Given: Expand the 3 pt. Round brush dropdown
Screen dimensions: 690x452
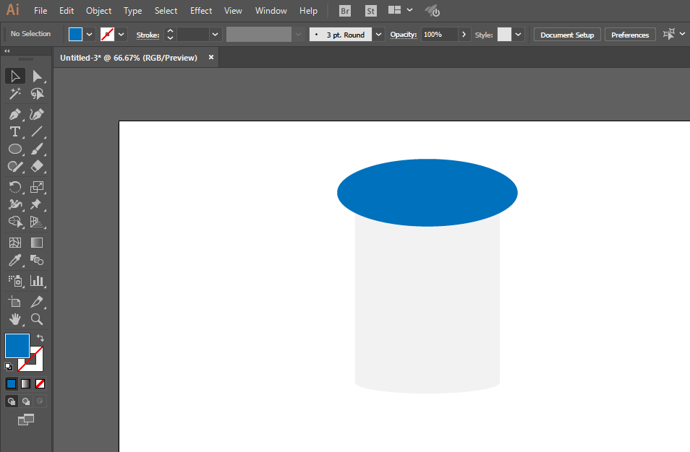Looking at the screenshot, I should (378, 35).
